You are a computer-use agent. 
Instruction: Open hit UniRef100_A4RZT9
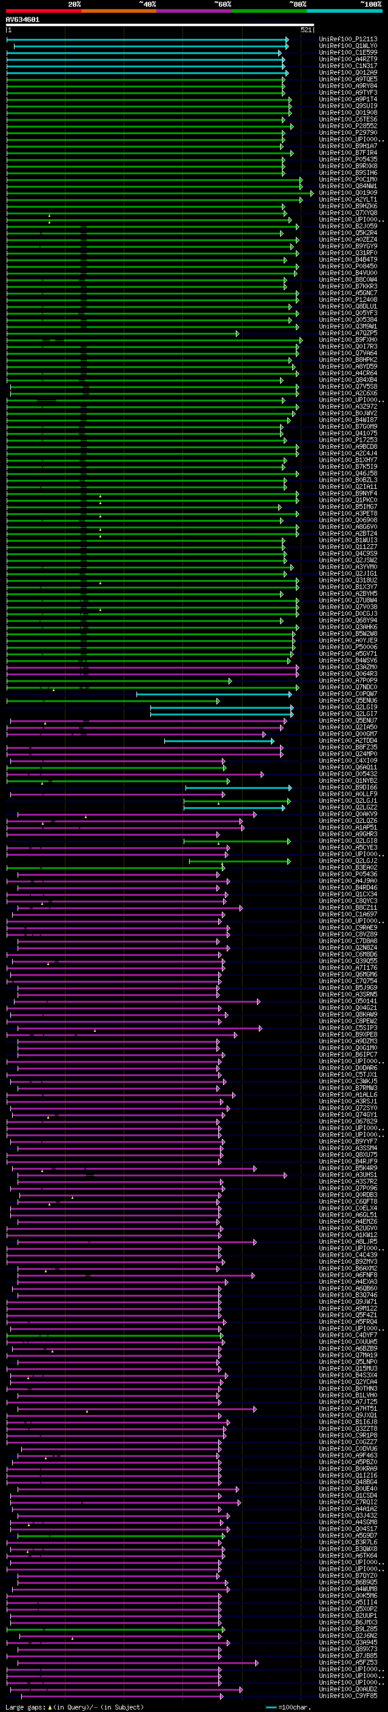(x=348, y=59)
